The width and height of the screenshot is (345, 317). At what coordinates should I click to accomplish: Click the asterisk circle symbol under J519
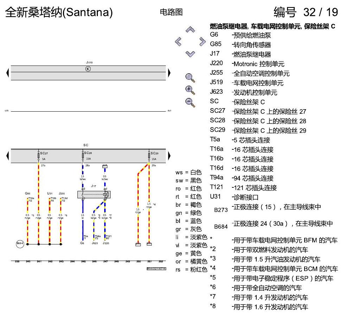coord(88,69)
